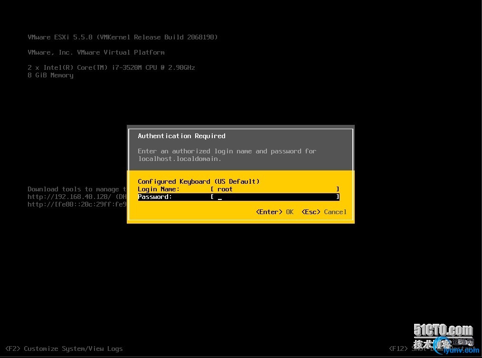This screenshot has height=358, width=482.
Task: Click the localhost.localdomain text in dialog
Action: [x=180, y=159]
